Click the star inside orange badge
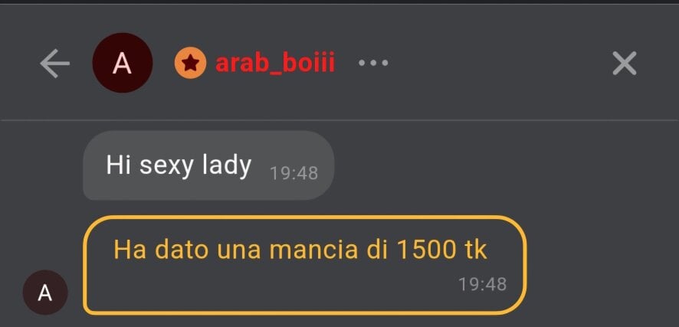This screenshot has height=327, width=679. 191,63
